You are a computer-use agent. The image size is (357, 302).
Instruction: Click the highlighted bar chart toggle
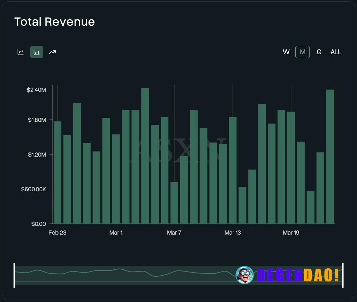37,52
